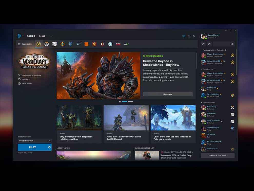Viewport: 254px width, 191px height.
Task: Open the Threads of Fate news card
Action: click(x=173, y=124)
